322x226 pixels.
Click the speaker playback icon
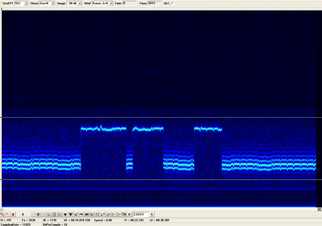38,215
